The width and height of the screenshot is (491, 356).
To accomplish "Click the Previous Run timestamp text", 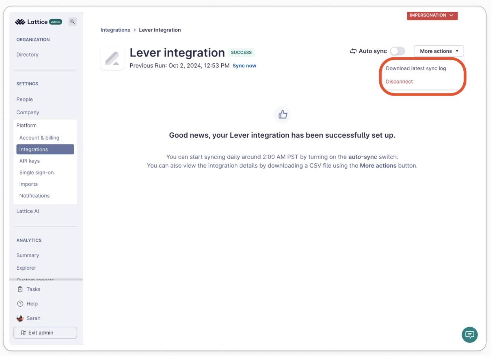I will click(x=180, y=66).
